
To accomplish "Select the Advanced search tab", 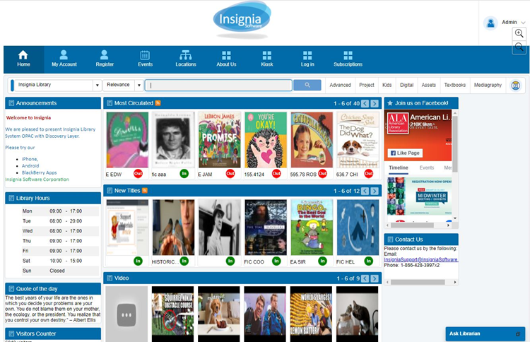I will coord(340,85).
